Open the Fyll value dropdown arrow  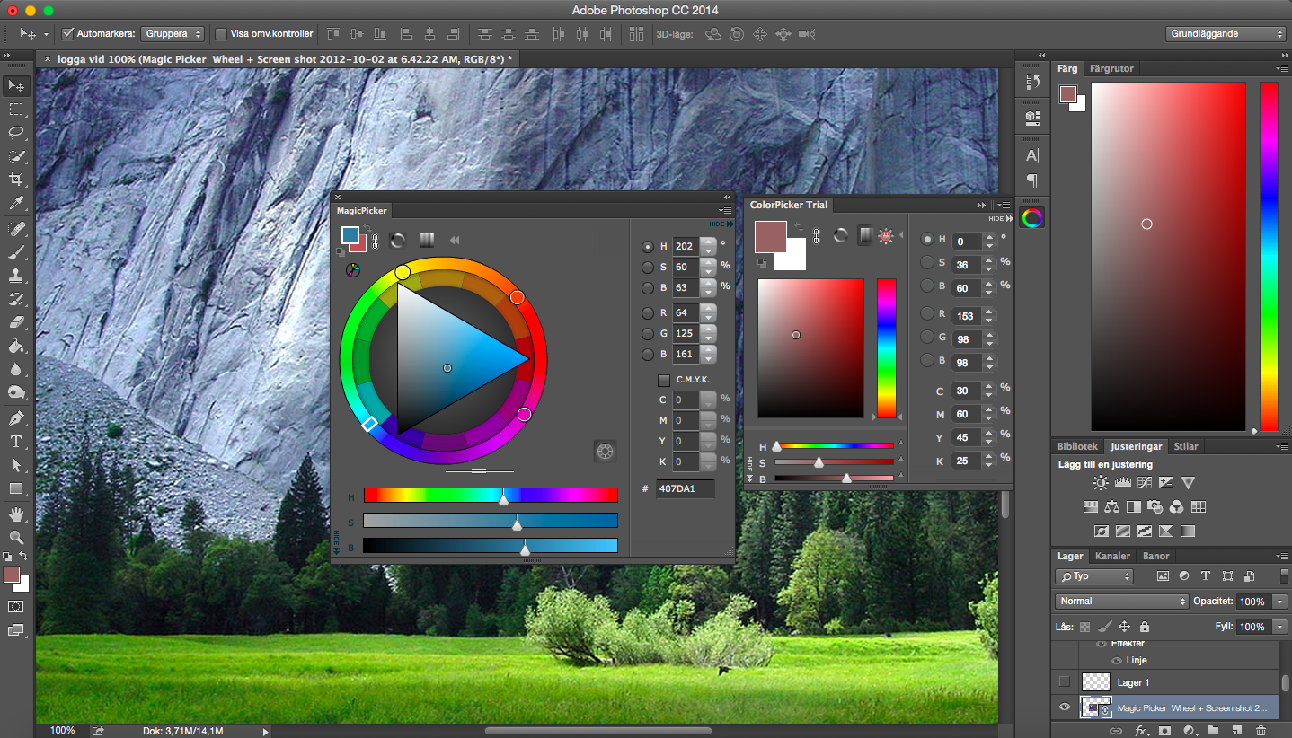click(x=1280, y=627)
